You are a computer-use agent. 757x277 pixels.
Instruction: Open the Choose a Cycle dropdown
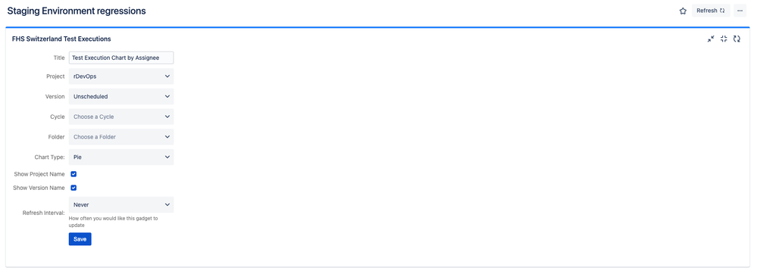click(121, 117)
